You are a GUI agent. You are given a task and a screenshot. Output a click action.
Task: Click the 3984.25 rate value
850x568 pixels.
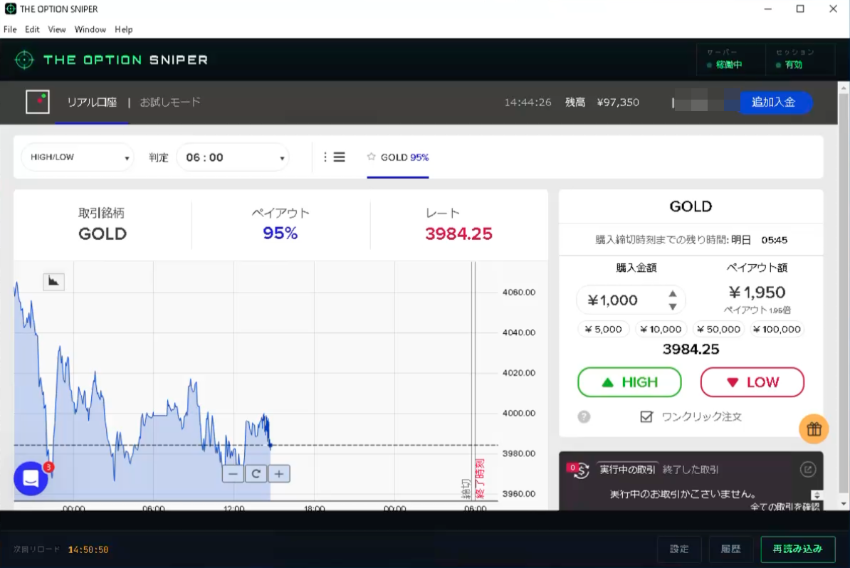pos(458,233)
